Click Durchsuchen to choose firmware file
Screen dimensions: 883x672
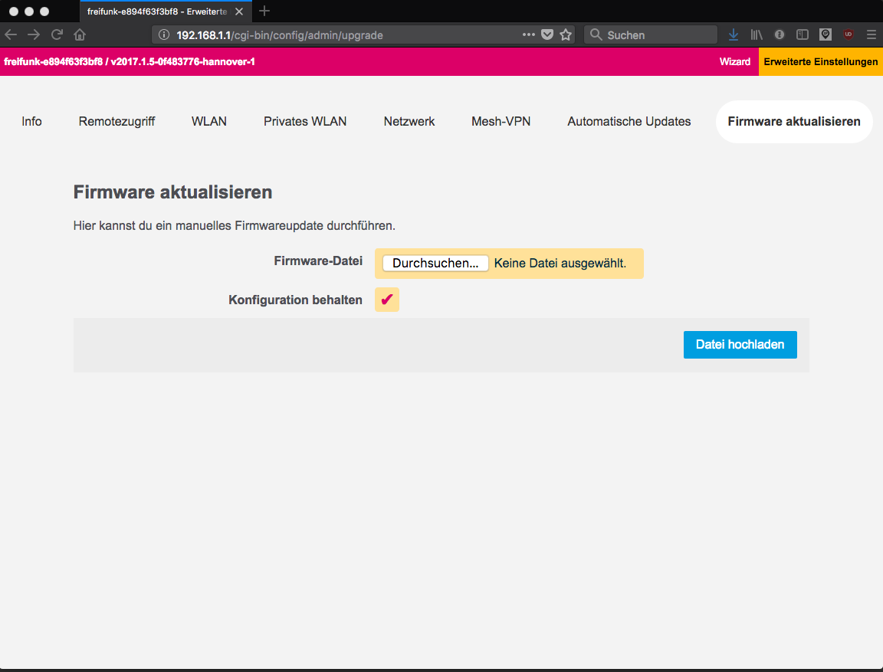point(435,263)
